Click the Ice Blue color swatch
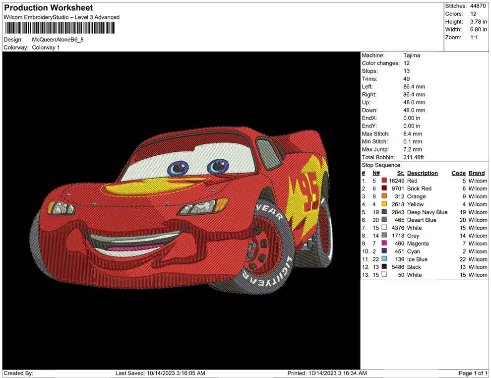The width and height of the screenshot is (491, 378). tap(384, 258)
